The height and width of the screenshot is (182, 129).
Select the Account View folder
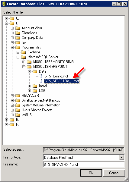click(32, 28)
